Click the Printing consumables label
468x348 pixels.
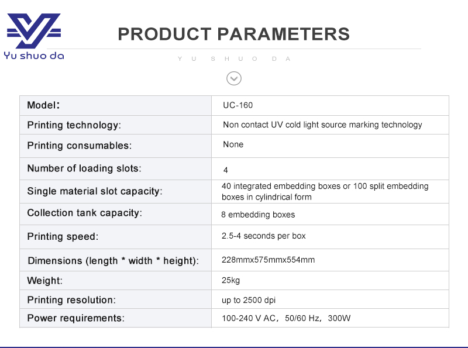click(79, 145)
